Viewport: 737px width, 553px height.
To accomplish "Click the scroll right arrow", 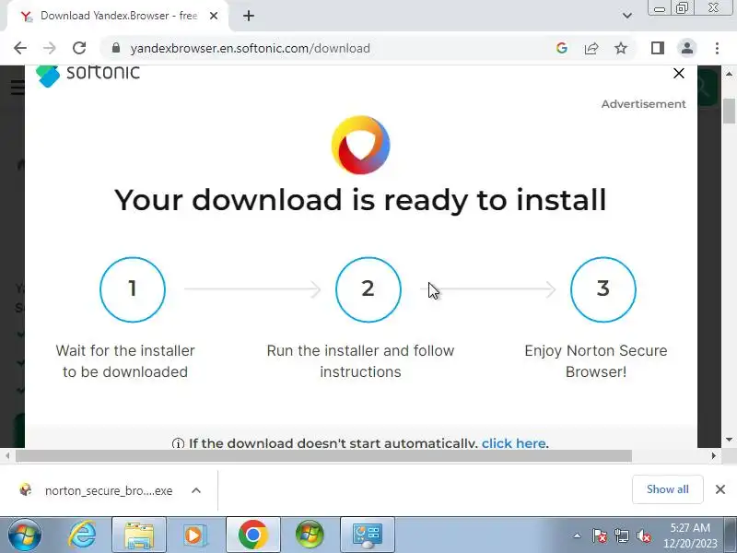I will [x=713, y=455].
